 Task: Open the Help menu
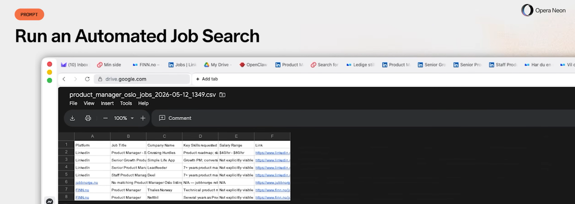click(x=143, y=103)
